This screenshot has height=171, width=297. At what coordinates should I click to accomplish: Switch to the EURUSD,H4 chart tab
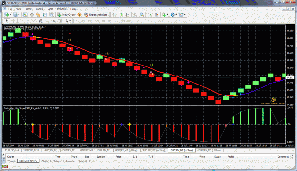12,150
